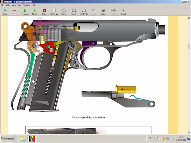Click the Forward arrow button
The height and width of the screenshot is (143, 191).
(x=15, y=12)
